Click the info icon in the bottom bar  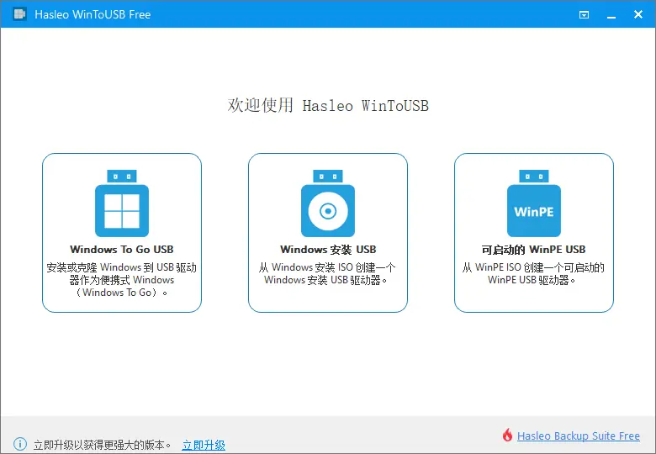point(20,444)
